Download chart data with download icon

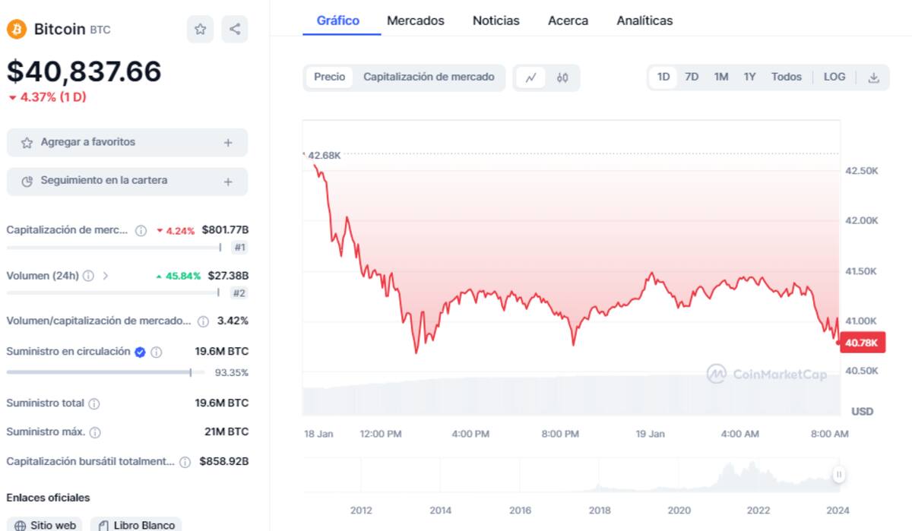pos(874,77)
